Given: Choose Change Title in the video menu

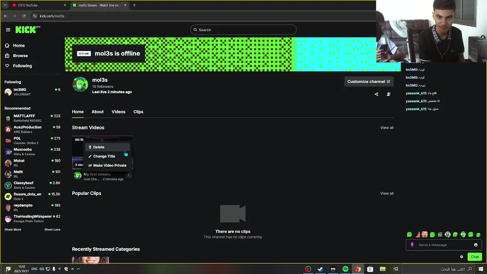Looking at the screenshot, I should tap(108, 156).
